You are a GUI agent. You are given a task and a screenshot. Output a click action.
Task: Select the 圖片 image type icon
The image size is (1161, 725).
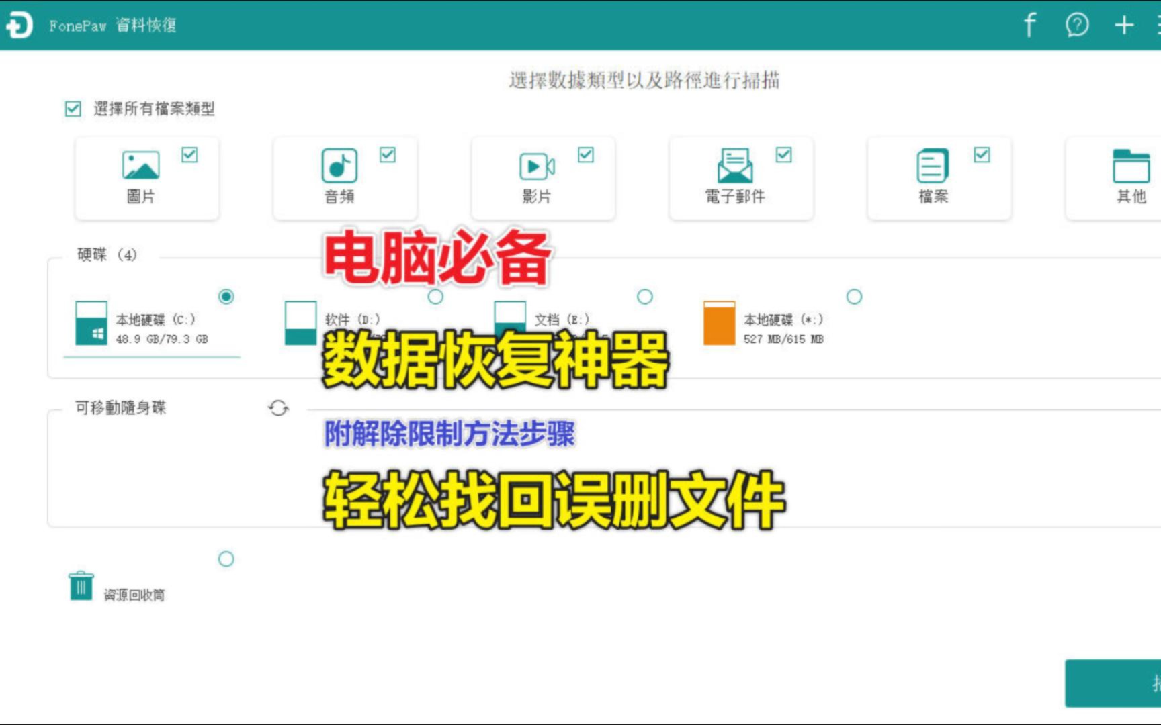point(140,165)
